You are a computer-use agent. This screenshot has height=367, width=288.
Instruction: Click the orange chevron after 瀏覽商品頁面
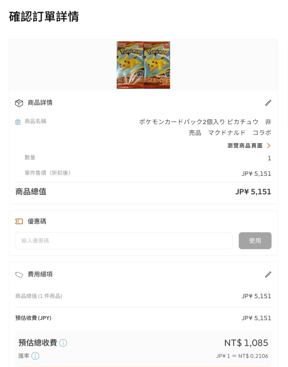(x=269, y=146)
